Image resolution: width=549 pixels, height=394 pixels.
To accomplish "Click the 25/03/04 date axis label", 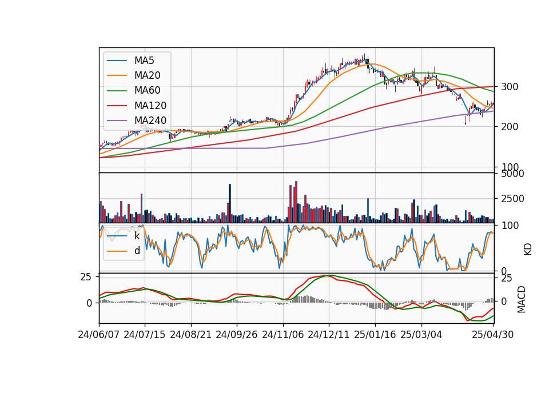I will point(421,335).
